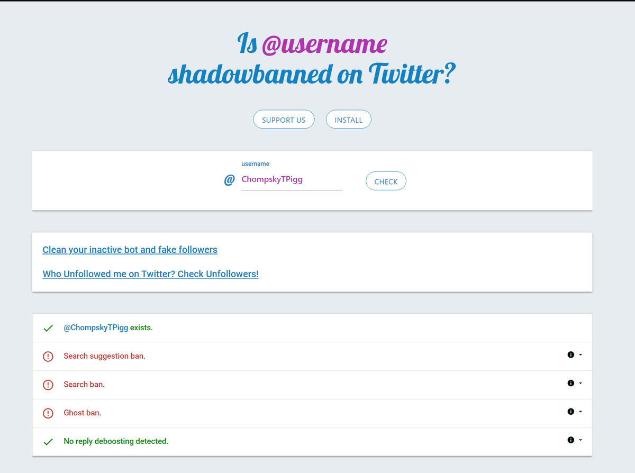635x473 pixels.
Task: Expand the Search suggestion ban details arrow
Action: click(580, 355)
